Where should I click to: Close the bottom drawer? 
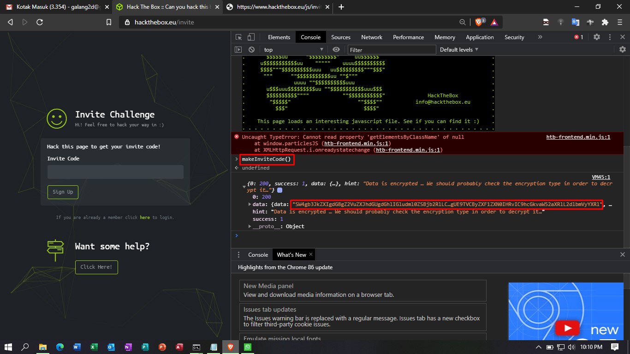pyautogui.click(x=622, y=254)
